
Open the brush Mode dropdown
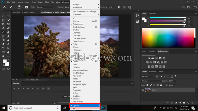click(46, 7)
